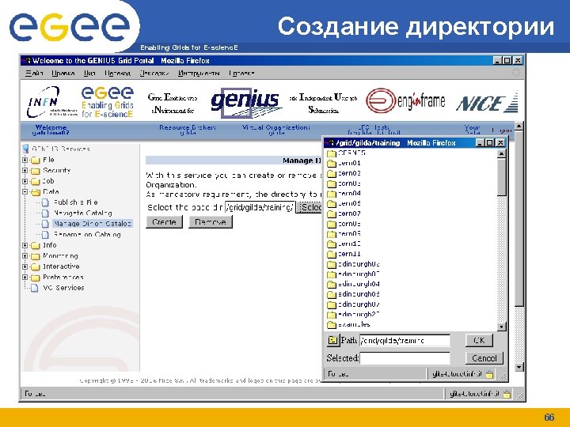Click the cern04 folder icon in dialog
This screenshot has height=427, width=570.
[x=332, y=194]
